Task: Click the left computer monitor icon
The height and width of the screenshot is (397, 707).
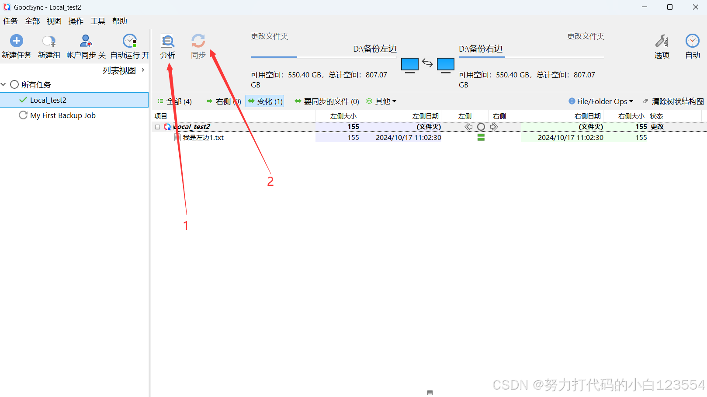Action: 410,65
